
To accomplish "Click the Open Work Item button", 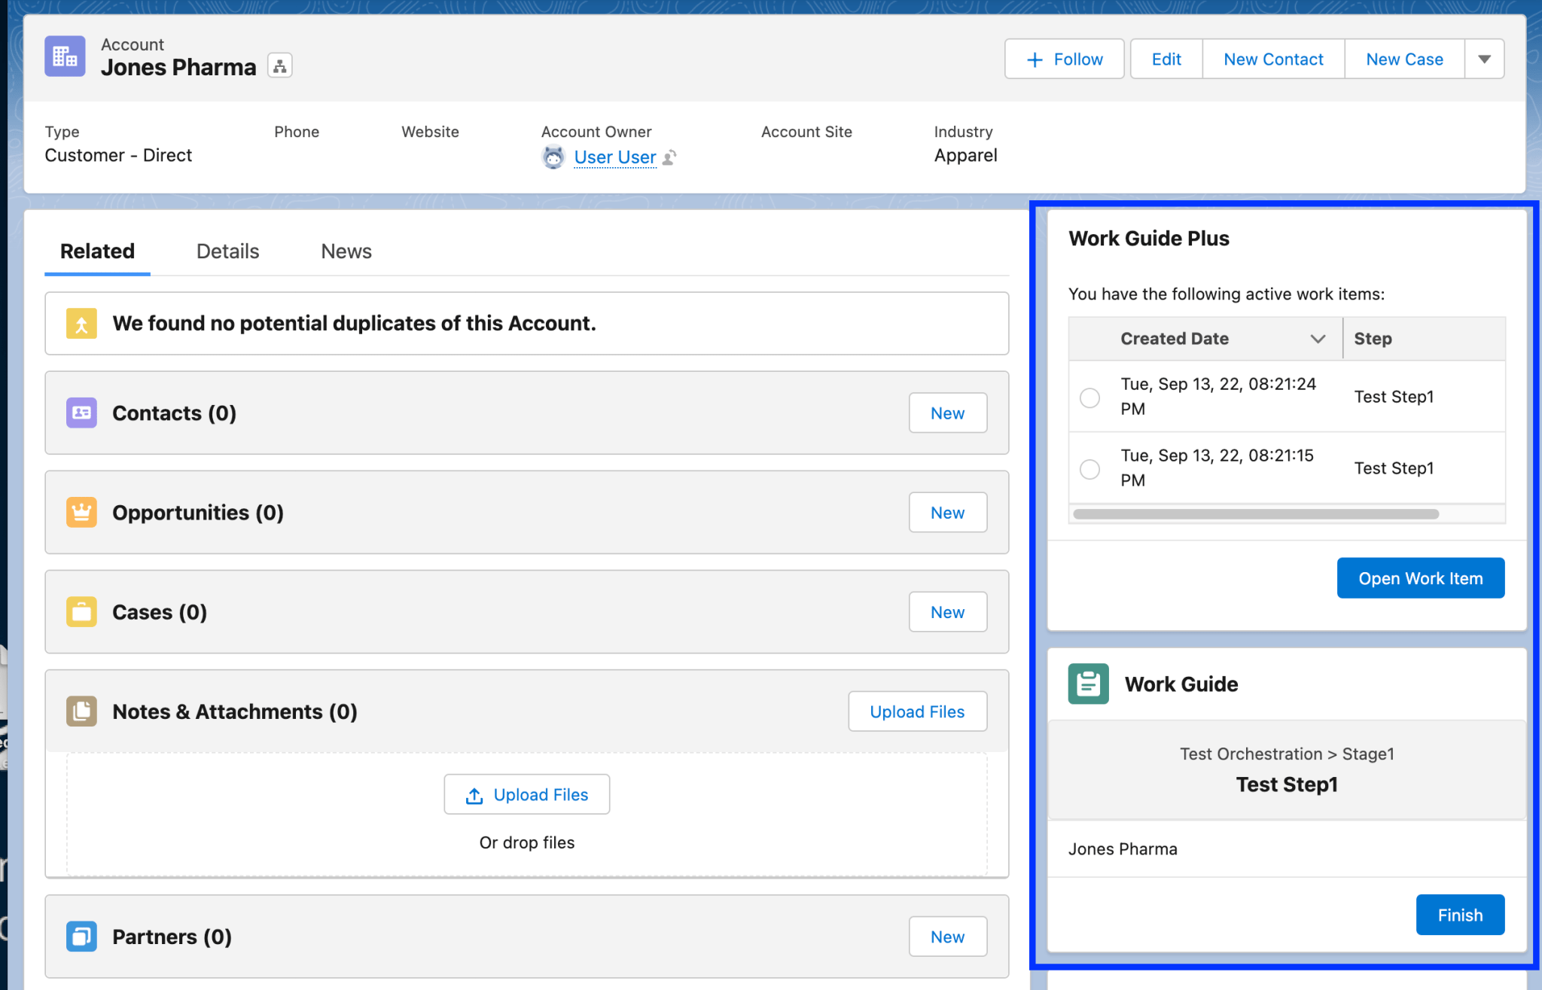I will (1420, 577).
